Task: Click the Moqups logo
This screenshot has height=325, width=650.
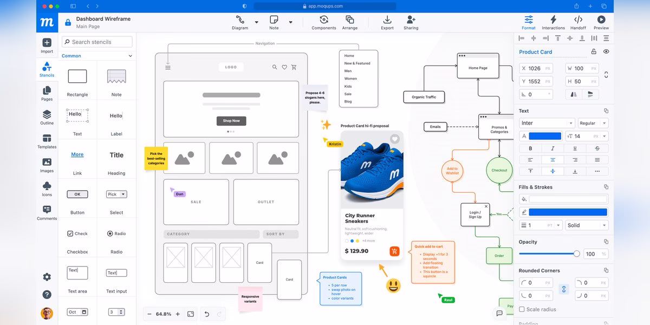Action: [x=47, y=23]
